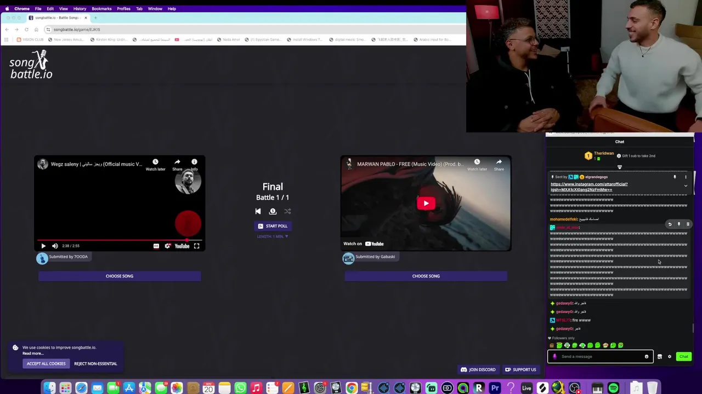Click Watch on YouTube link

tap(364, 244)
